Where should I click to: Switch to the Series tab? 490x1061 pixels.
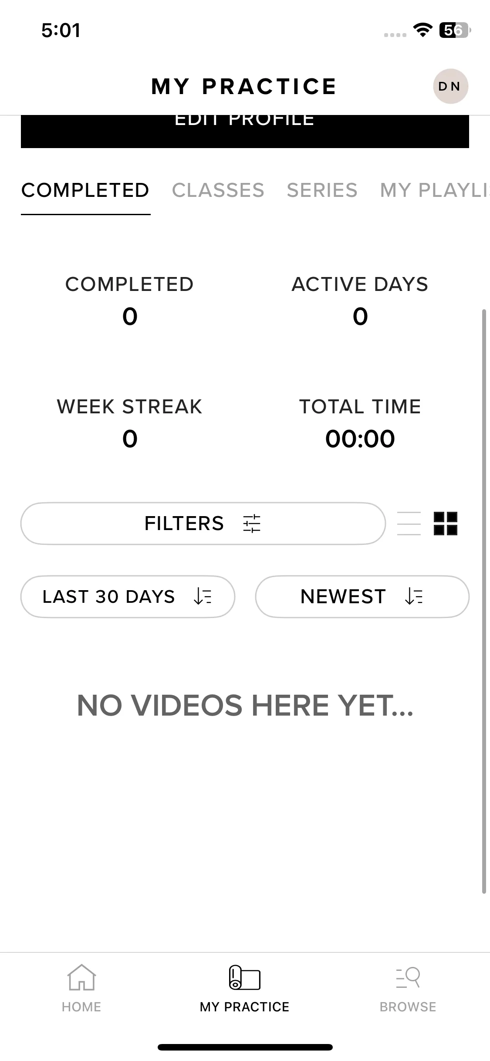coord(322,190)
